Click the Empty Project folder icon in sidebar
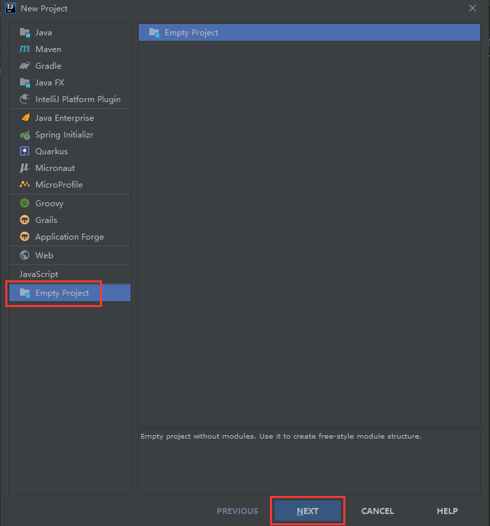Viewport: 490px width, 526px height. pyautogui.click(x=25, y=292)
